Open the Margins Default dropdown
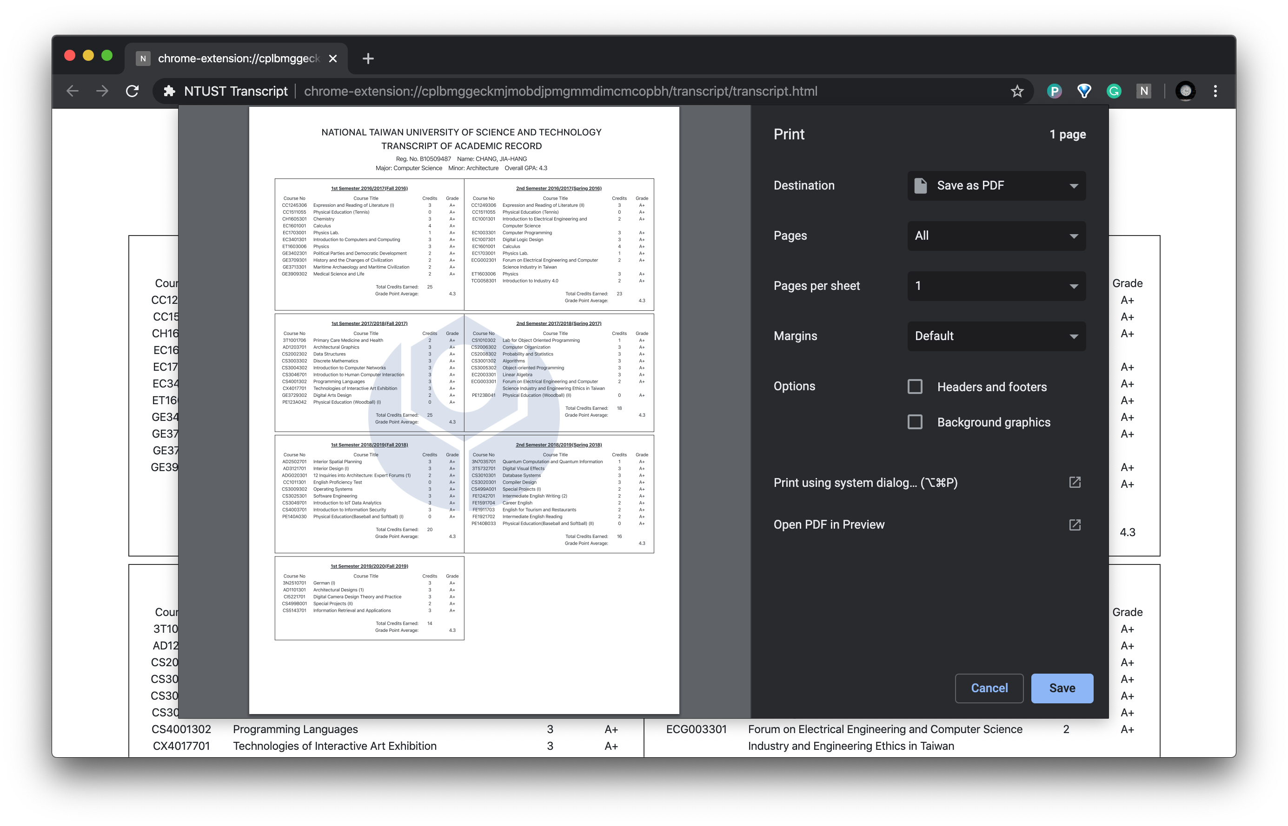Screen dimensions: 1288x826 (x=996, y=336)
